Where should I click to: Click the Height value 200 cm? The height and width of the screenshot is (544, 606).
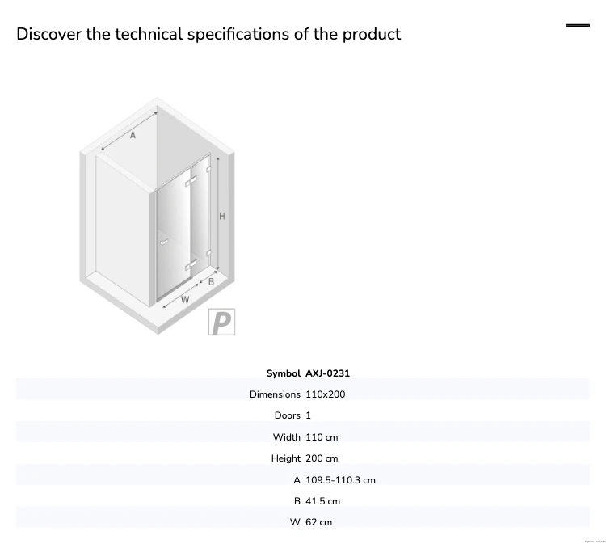point(322,458)
